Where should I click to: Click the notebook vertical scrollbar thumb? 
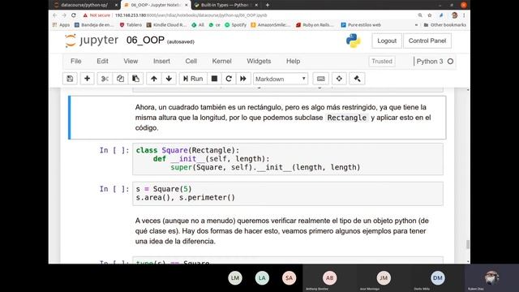click(x=467, y=244)
